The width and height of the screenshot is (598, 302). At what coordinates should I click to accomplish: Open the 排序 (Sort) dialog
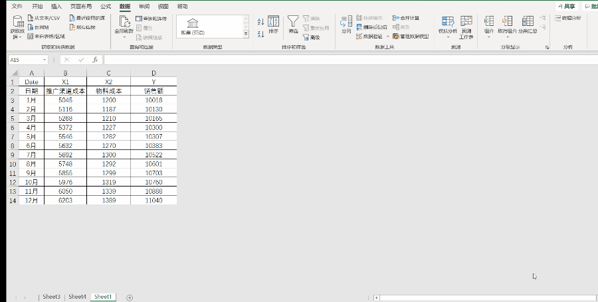[x=273, y=25]
